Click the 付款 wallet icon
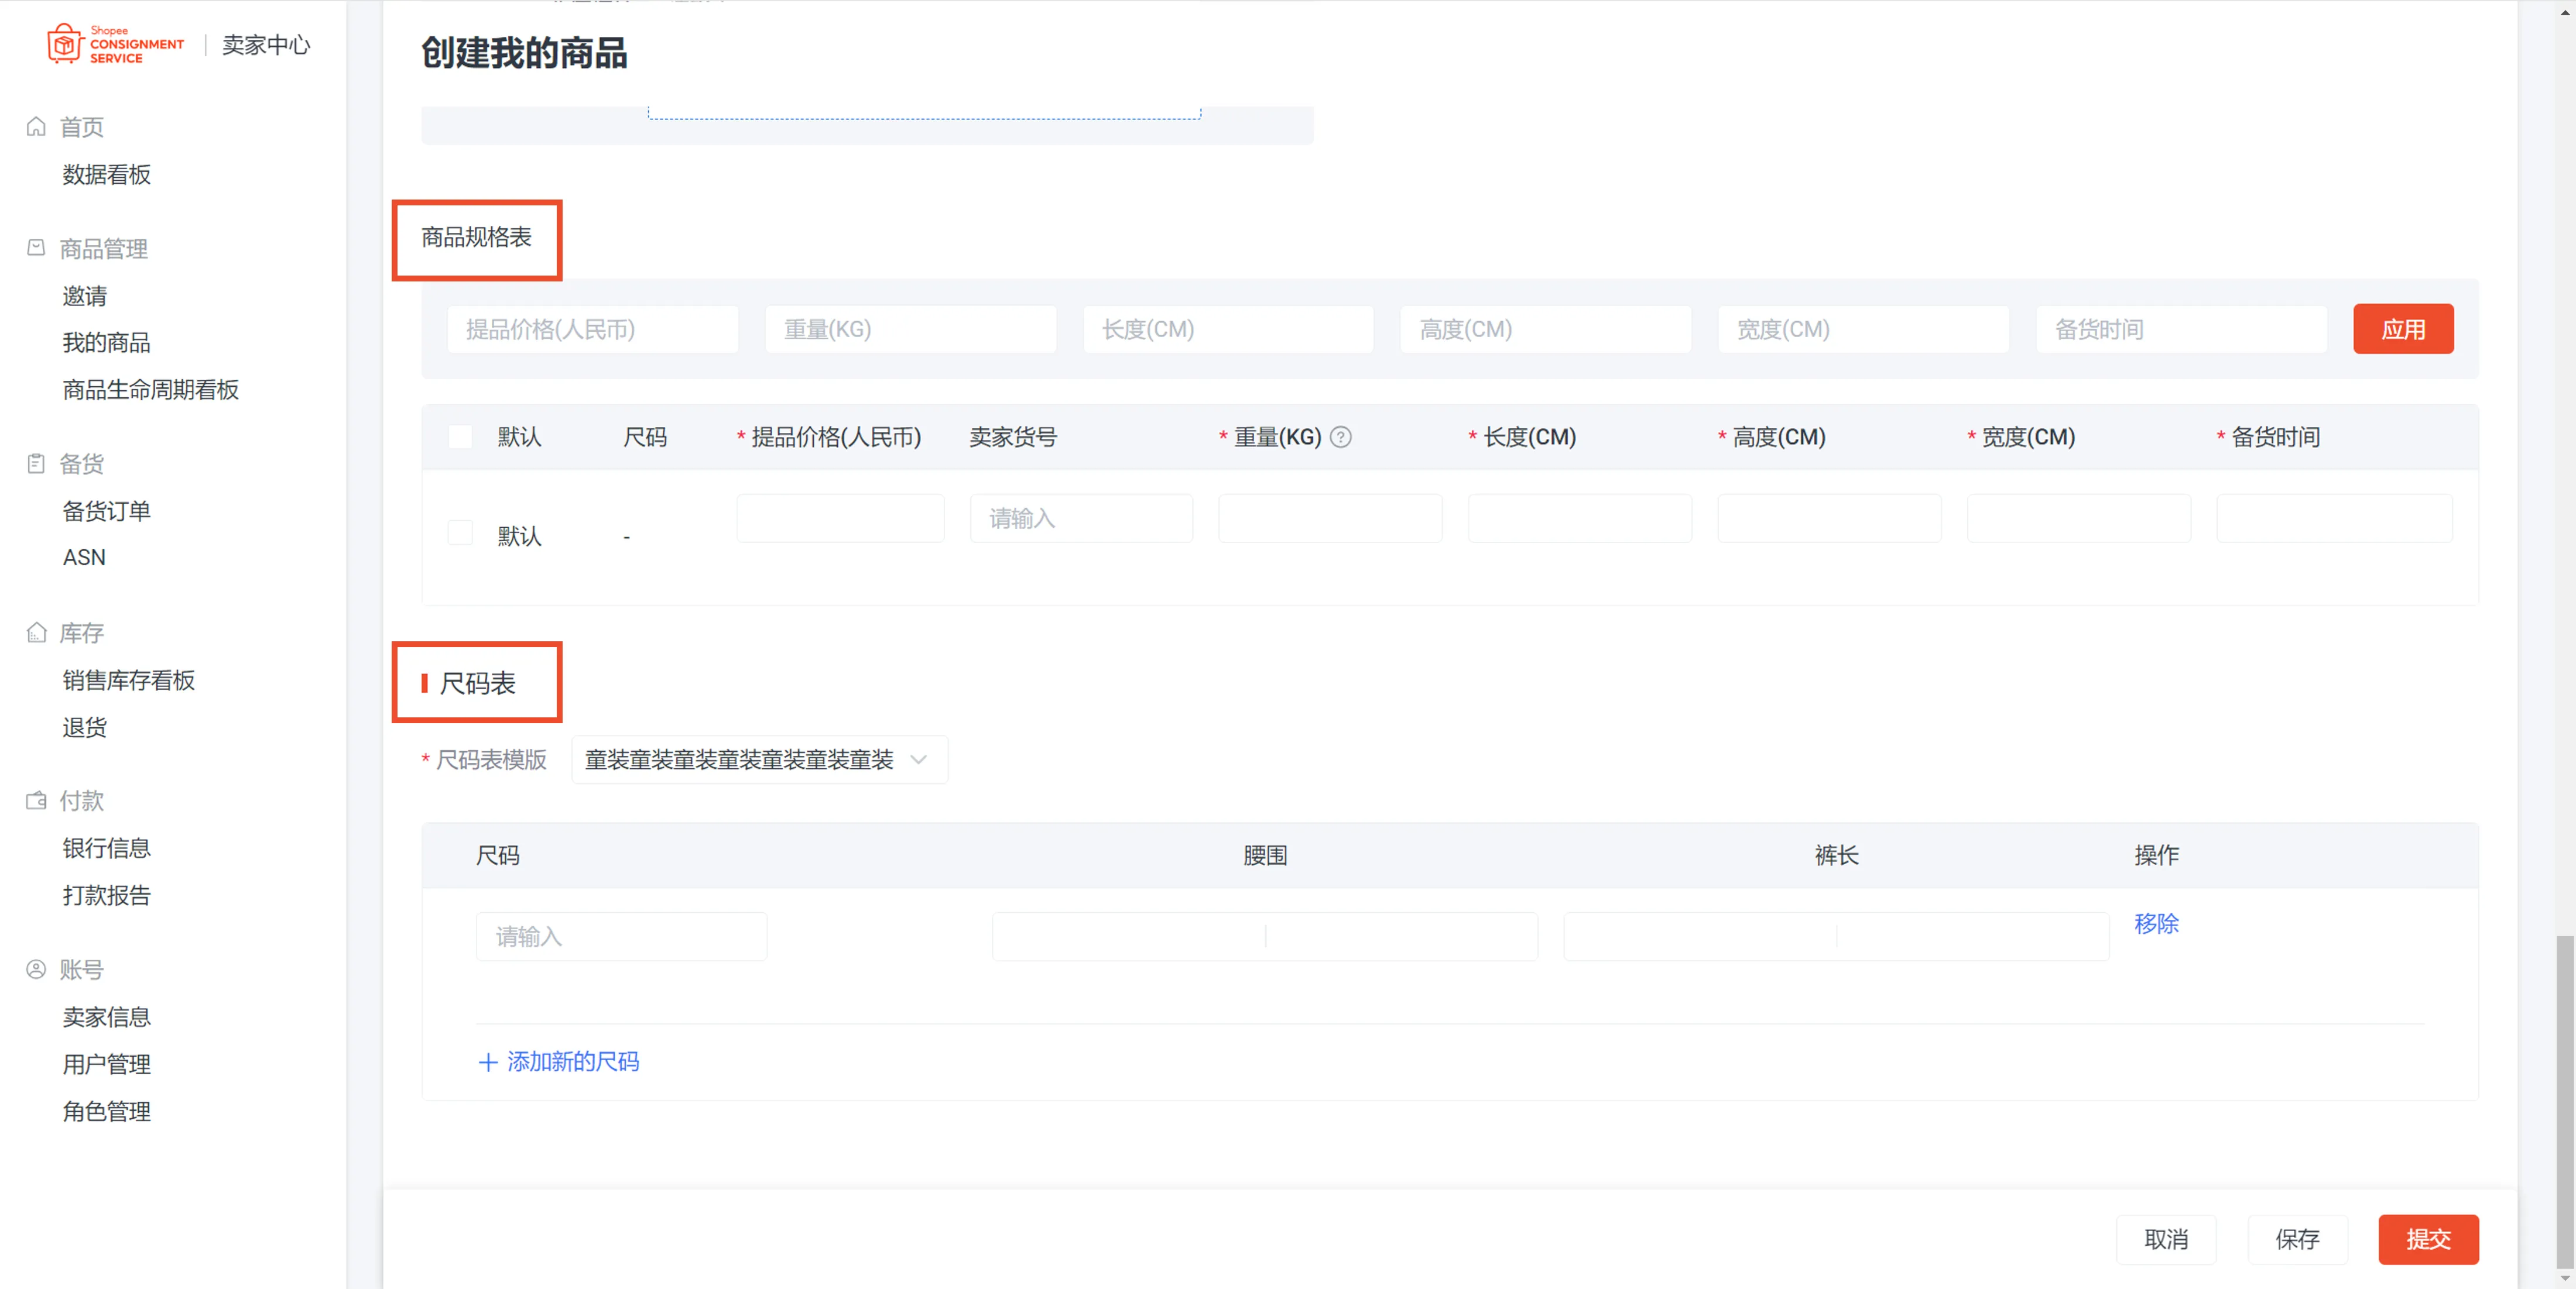Image resolution: width=2576 pixels, height=1289 pixels. tap(36, 800)
